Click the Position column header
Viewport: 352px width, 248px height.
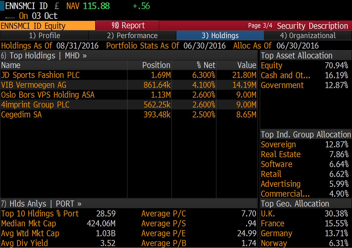[x=149, y=65]
